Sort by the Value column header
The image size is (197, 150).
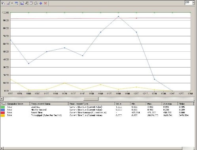tap(123, 104)
